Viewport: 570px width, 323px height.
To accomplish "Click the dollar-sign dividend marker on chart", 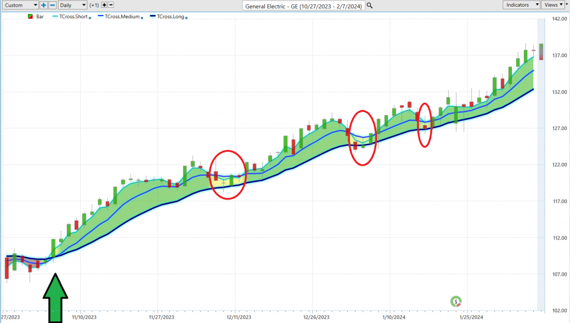I will (x=456, y=301).
